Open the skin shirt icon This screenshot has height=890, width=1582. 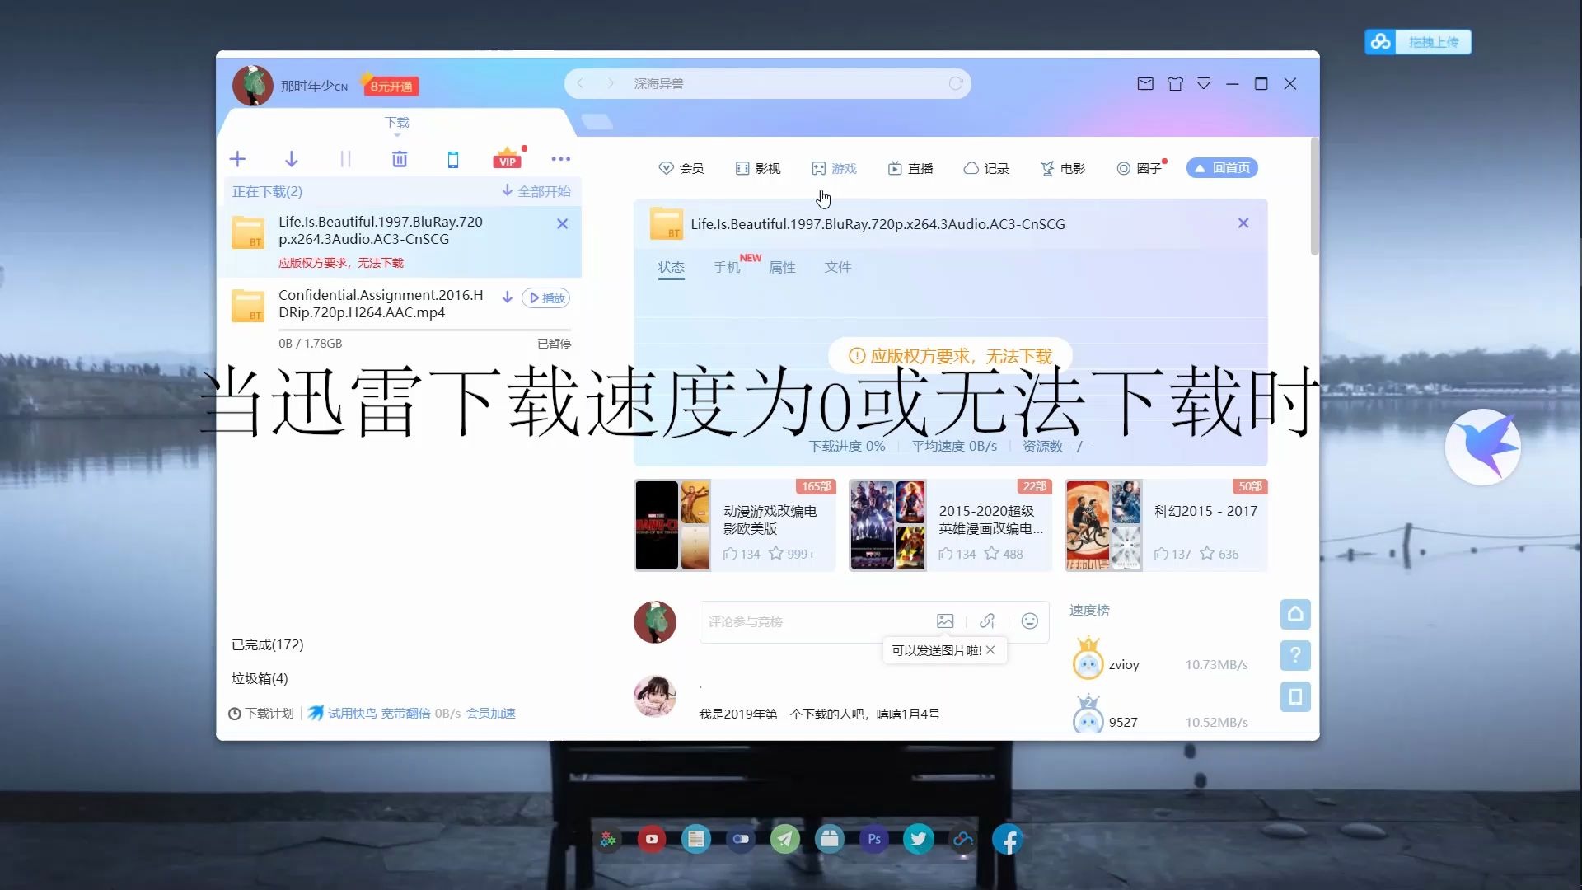click(1175, 84)
